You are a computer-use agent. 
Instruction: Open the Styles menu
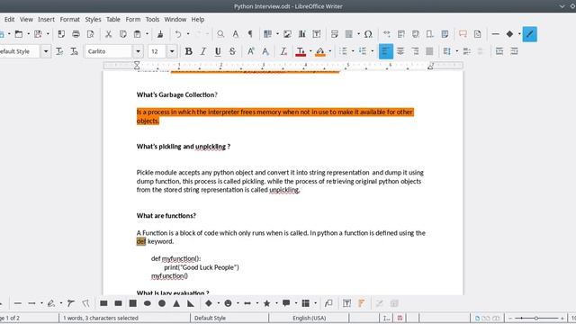(93, 20)
